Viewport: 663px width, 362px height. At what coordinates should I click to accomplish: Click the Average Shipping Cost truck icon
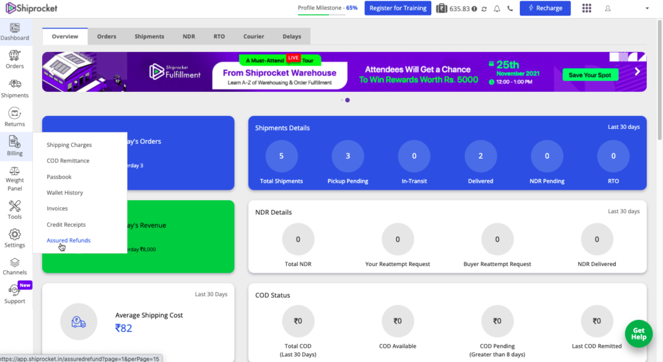78,322
